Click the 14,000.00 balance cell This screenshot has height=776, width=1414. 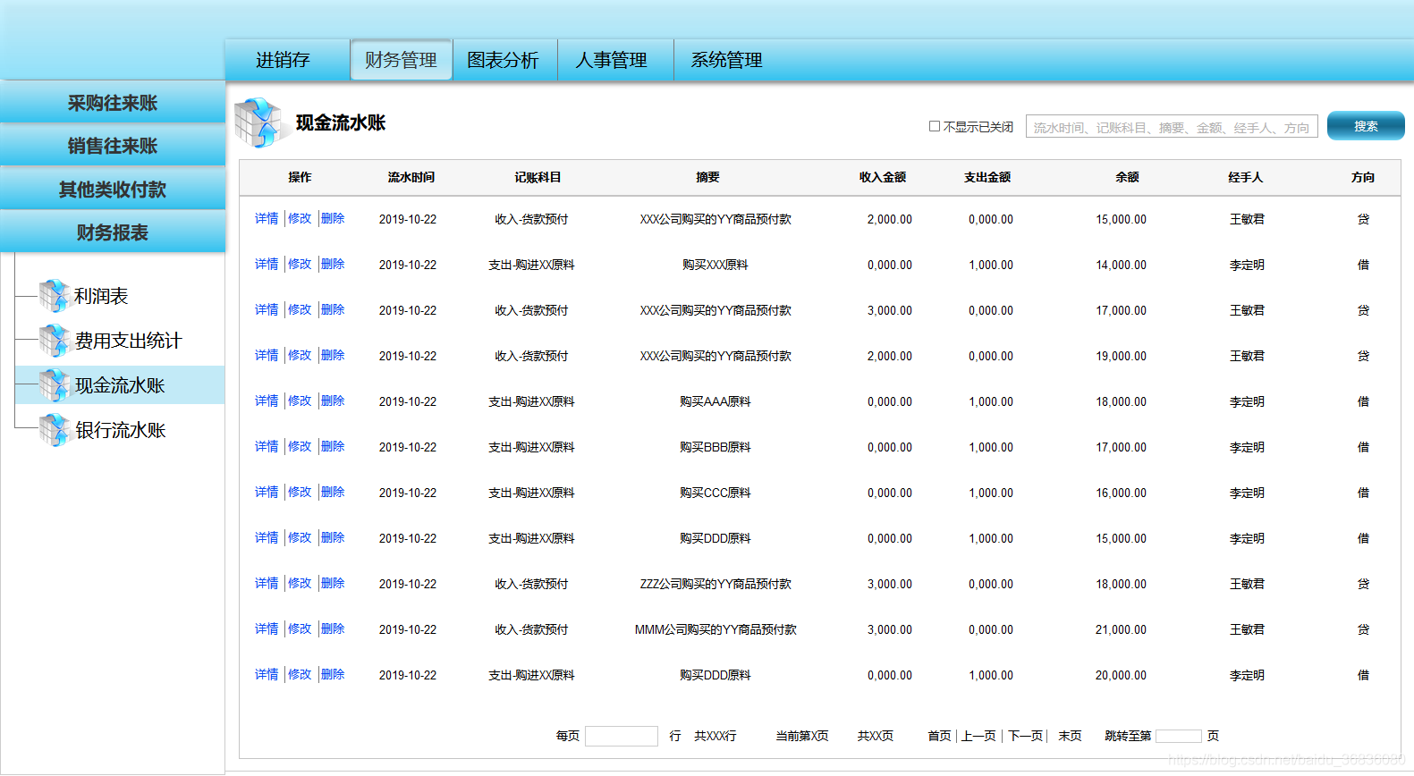click(1121, 265)
